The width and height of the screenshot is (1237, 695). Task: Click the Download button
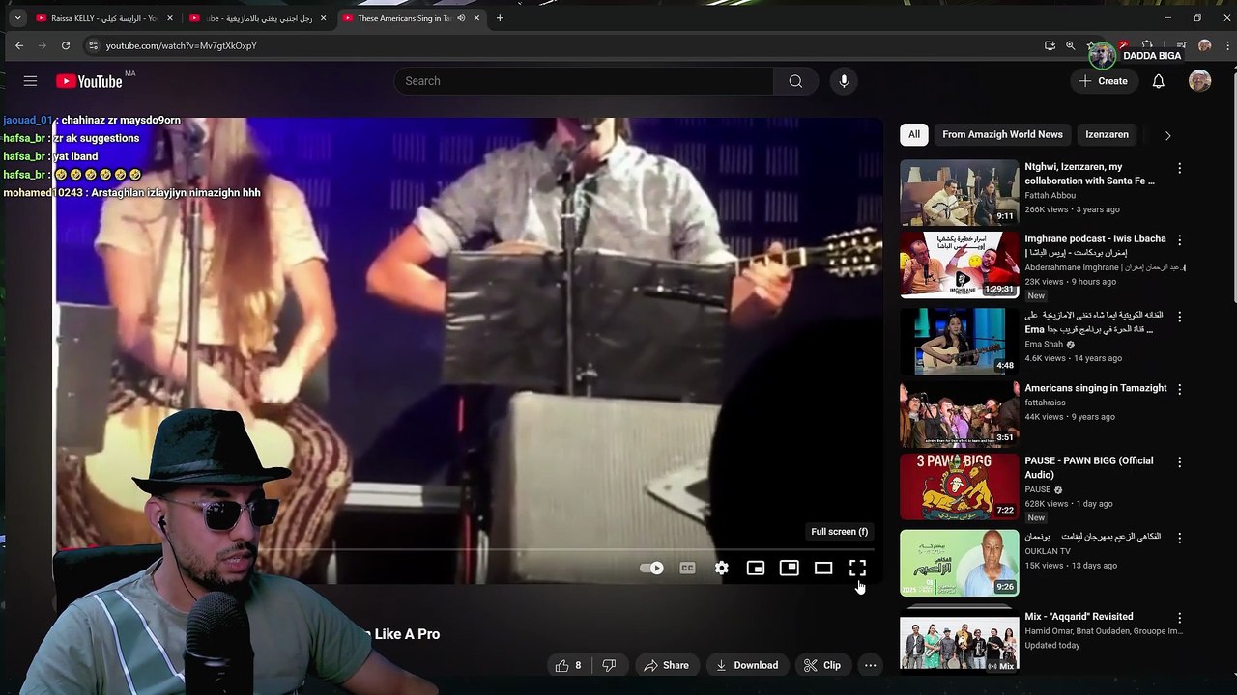pyautogui.click(x=746, y=665)
